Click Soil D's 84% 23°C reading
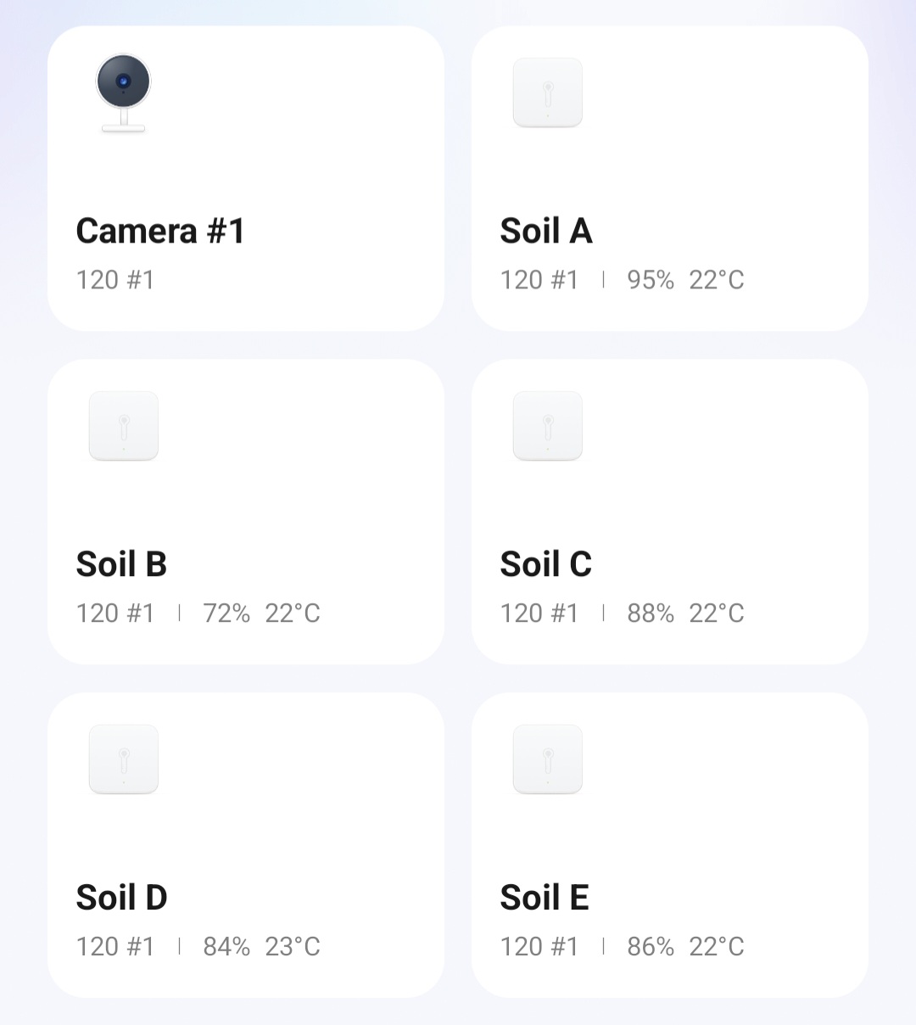This screenshot has width=916, height=1025. pyautogui.click(x=261, y=947)
